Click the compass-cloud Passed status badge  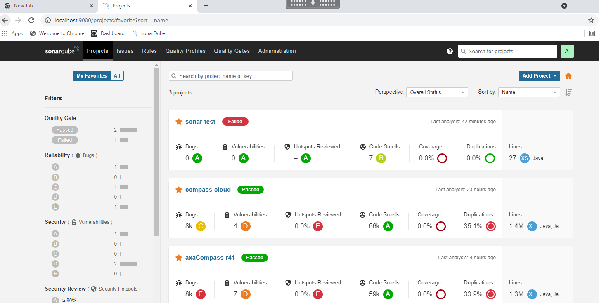(x=251, y=190)
